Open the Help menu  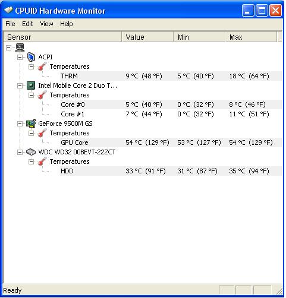(67, 24)
